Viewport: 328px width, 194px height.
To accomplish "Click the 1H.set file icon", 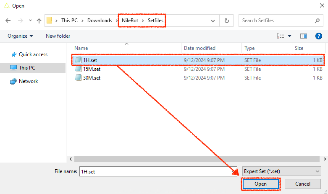I will point(78,60).
